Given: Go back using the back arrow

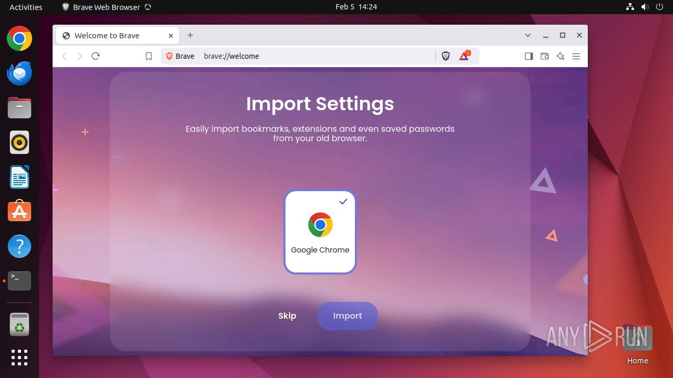Looking at the screenshot, I should coord(64,56).
